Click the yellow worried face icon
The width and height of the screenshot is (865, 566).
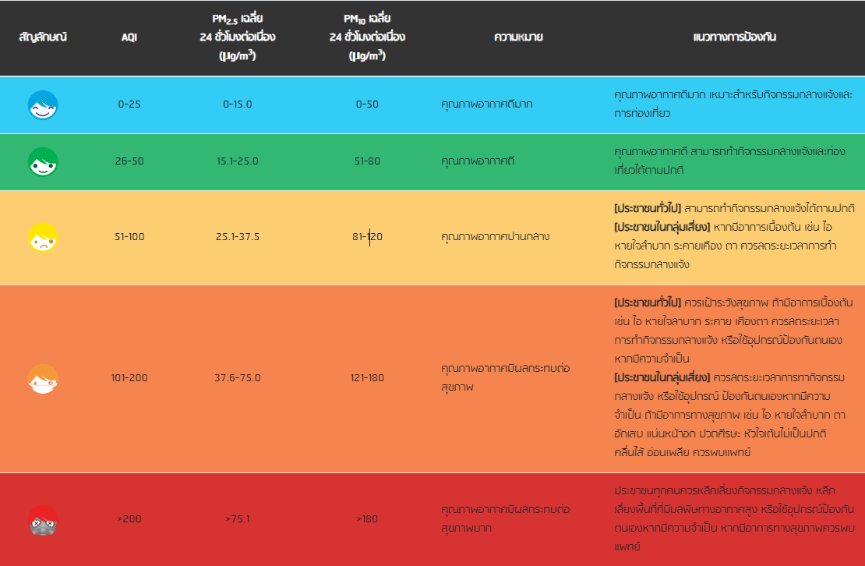[43, 237]
